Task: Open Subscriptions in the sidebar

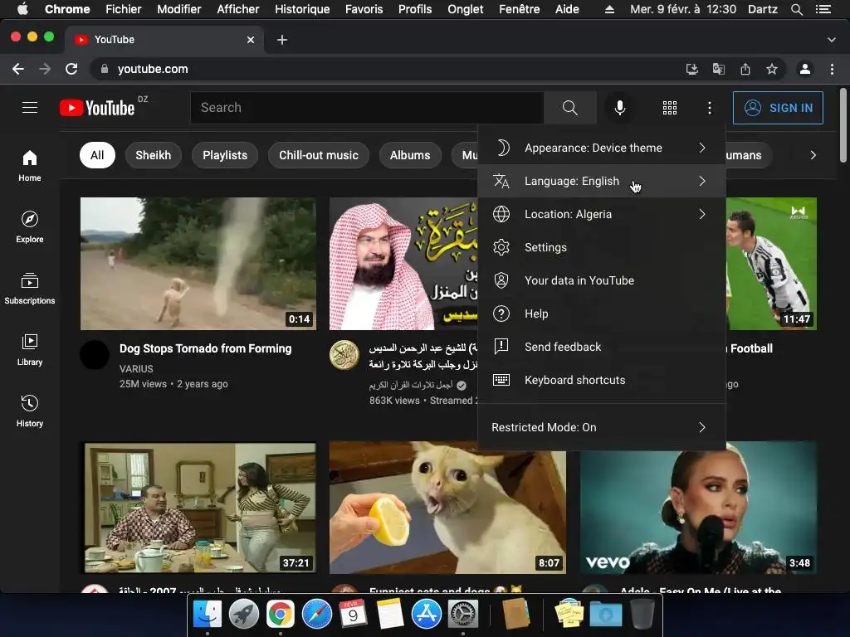Action: tap(30, 288)
